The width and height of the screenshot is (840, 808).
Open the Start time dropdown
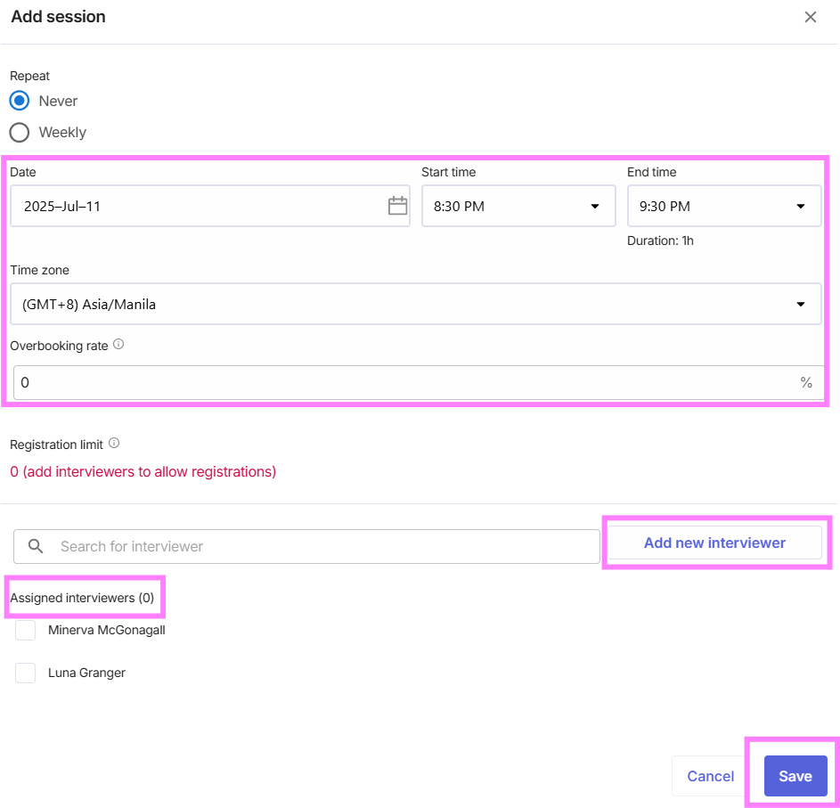pyautogui.click(x=518, y=206)
